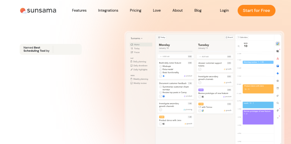Click the Named Best Scheduling Tool badge
Screen dimensions: 291x144
[x=51, y=49]
